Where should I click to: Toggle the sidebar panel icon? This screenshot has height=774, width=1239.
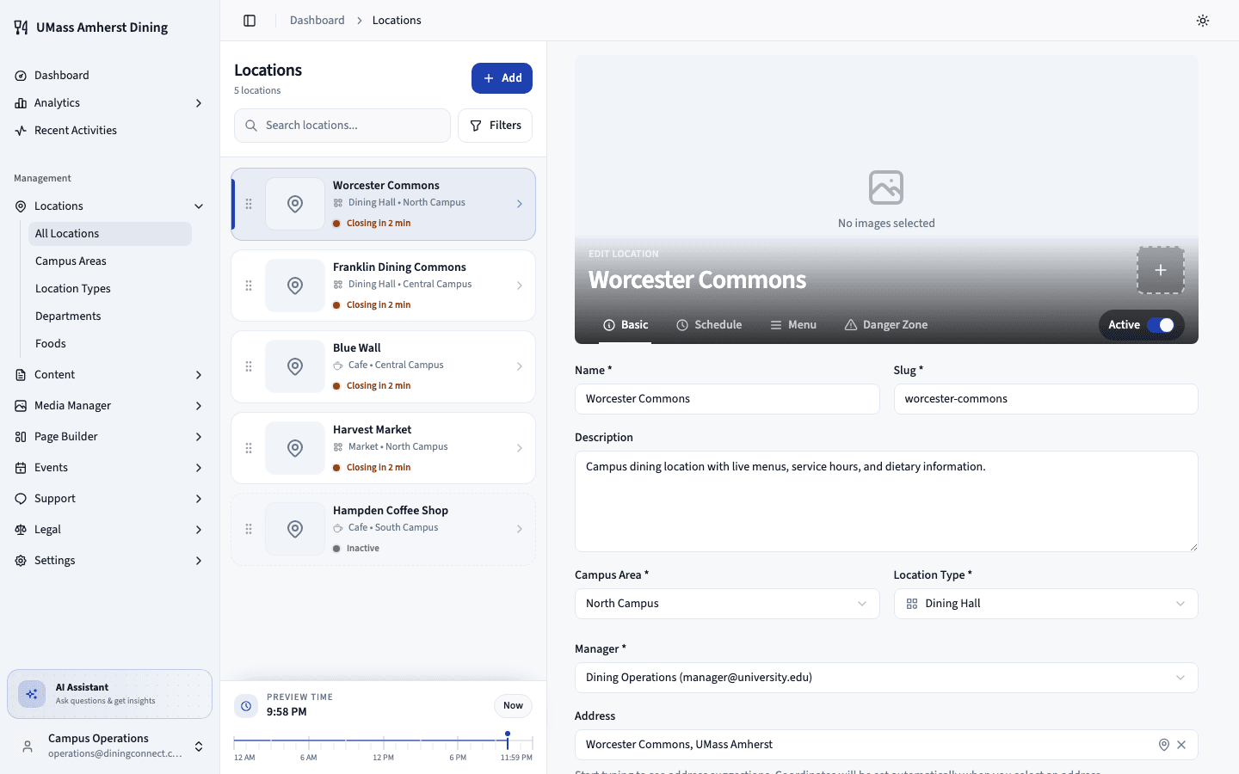click(x=250, y=21)
